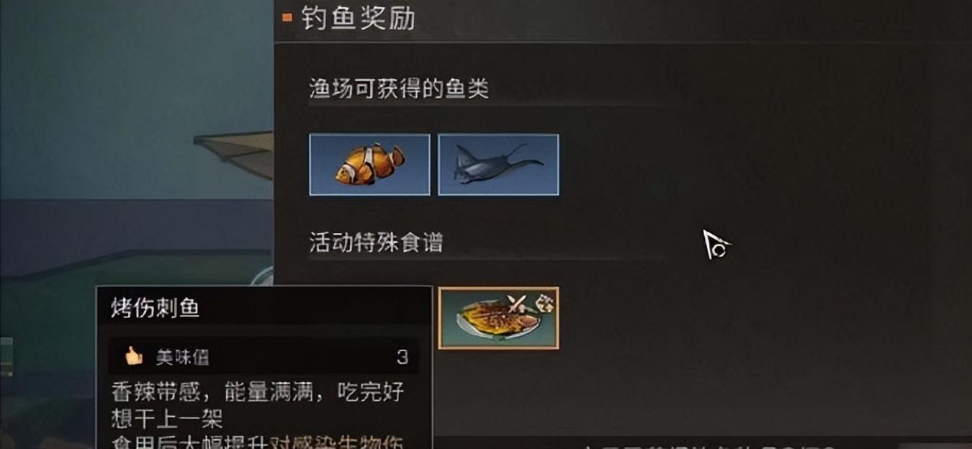Select the orange clownfish icon
The width and height of the screenshot is (972, 449).
(369, 165)
